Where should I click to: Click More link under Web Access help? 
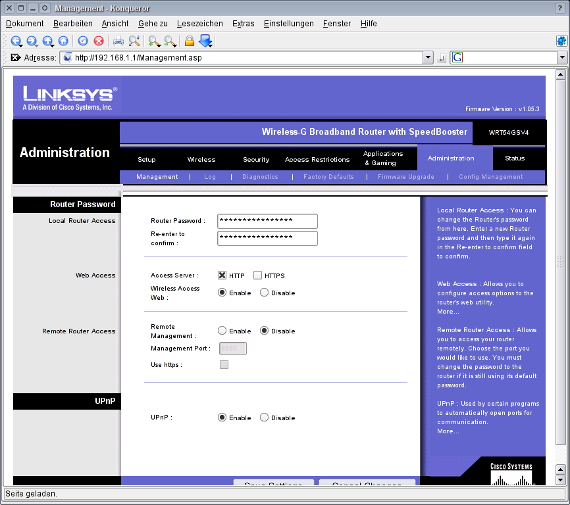(448, 312)
